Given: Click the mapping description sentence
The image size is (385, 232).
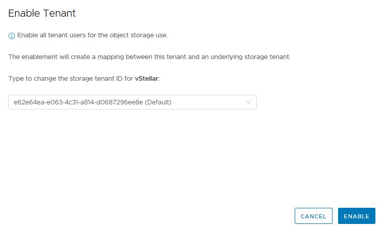Looking at the screenshot, I should [149, 57].
